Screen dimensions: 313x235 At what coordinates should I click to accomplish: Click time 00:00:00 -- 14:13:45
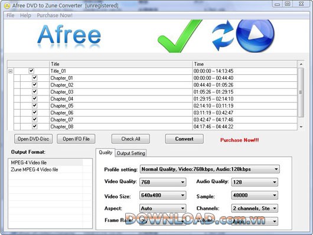(213, 71)
